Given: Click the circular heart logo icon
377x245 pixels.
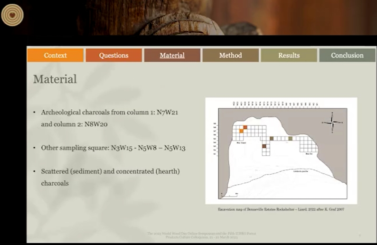Looking at the screenshot, I should [12, 15].
